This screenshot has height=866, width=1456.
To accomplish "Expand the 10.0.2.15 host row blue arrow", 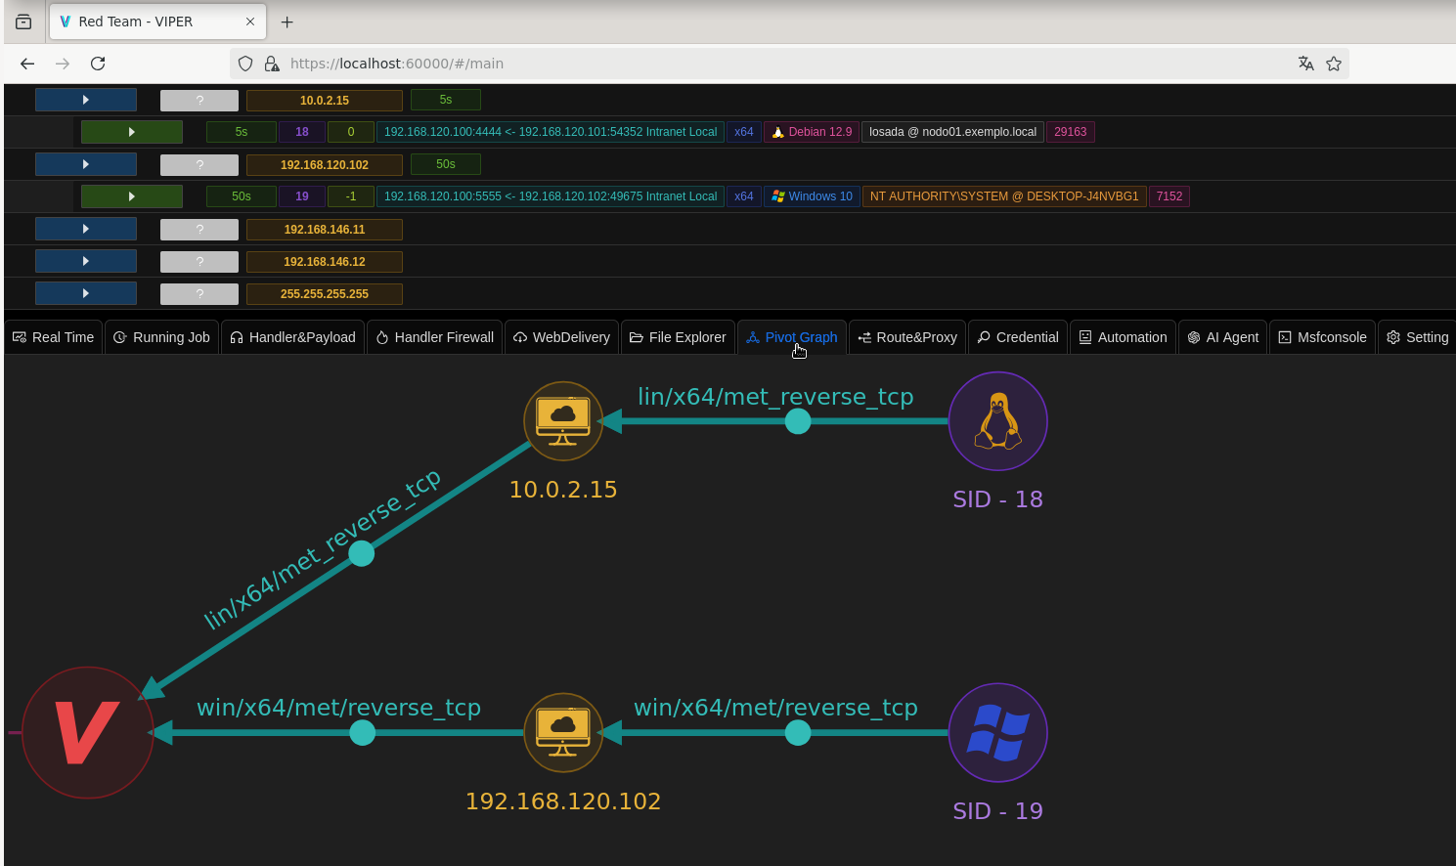I will click(x=86, y=100).
